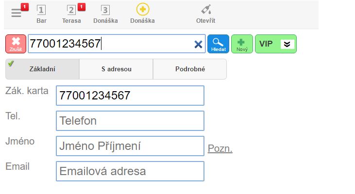Focus the Emailová adresa field
This screenshot has width=355, height=194.
coord(130,171)
